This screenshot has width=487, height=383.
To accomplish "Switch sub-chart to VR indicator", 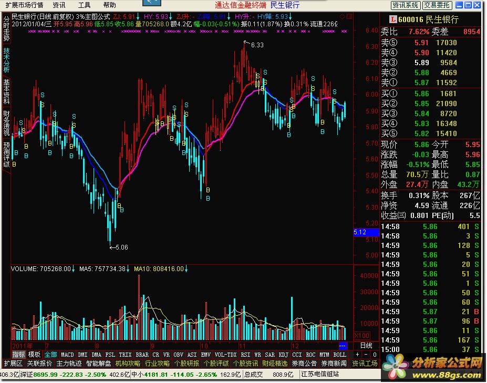I will pos(166,355).
